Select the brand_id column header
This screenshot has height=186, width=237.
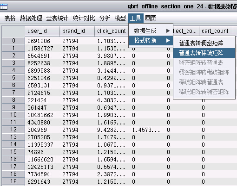[x=77, y=31]
